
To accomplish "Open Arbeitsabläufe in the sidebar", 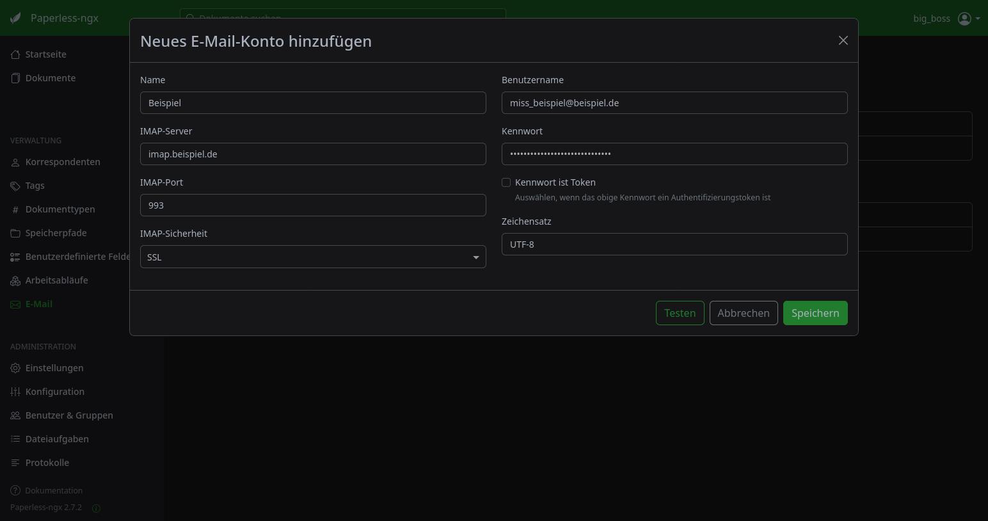I will pyautogui.click(x=57, y=280).
